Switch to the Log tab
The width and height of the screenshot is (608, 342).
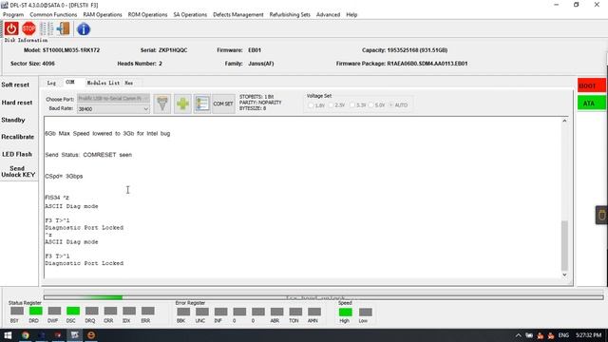tap(51, 83)
